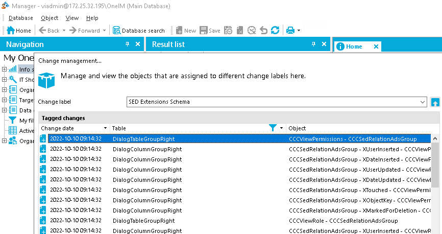Open the Change label dropdown
The height and width of the screenshot is (234, 442).
423,102
